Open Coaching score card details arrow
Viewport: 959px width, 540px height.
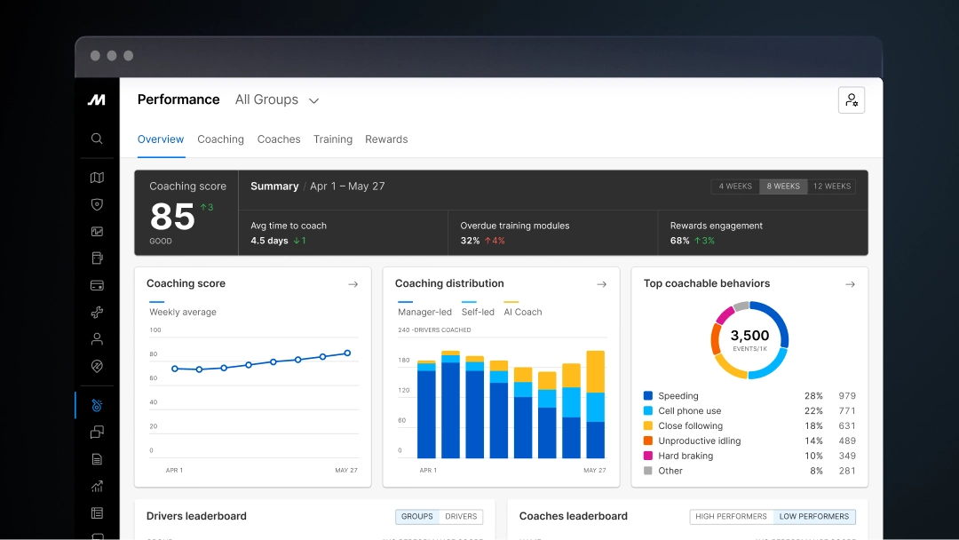(353, 284)
